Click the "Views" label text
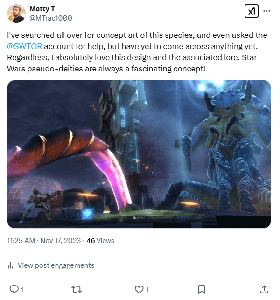This screenshot has width=280, height=300. 105,241
